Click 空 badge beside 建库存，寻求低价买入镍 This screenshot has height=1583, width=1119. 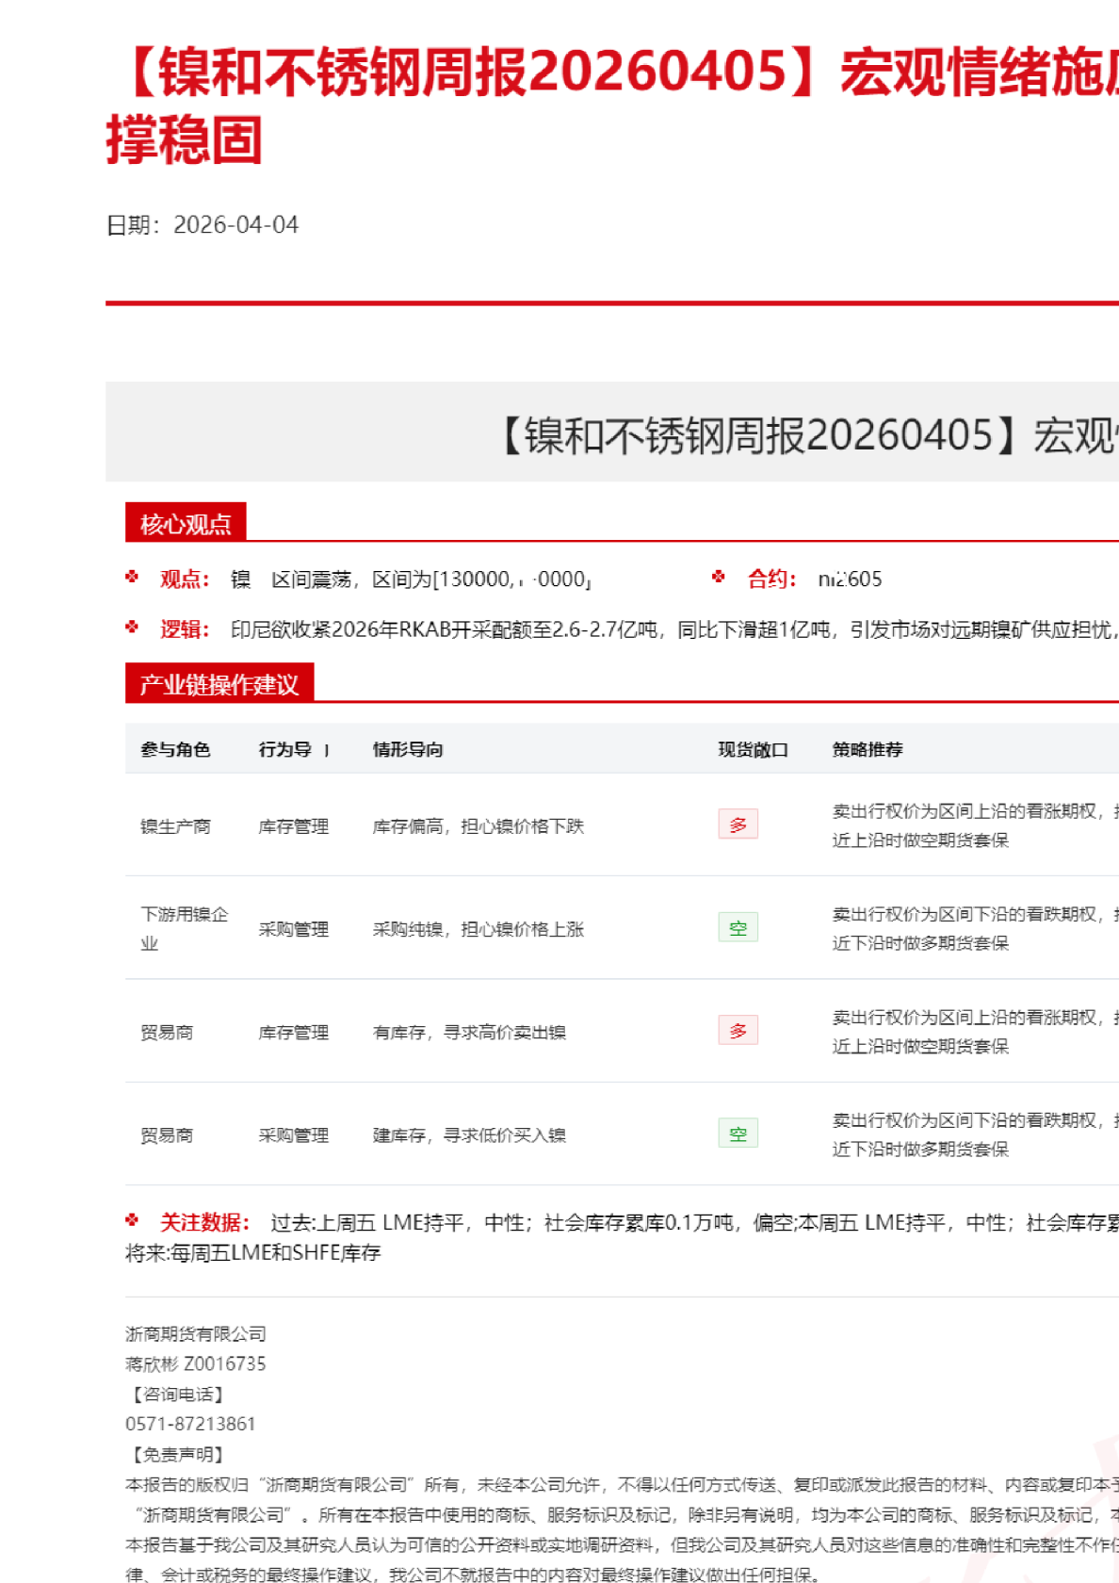[738, 1134]
